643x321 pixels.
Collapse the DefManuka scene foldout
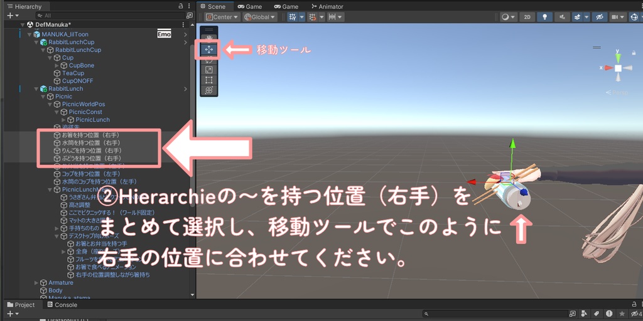coord(23,24)
